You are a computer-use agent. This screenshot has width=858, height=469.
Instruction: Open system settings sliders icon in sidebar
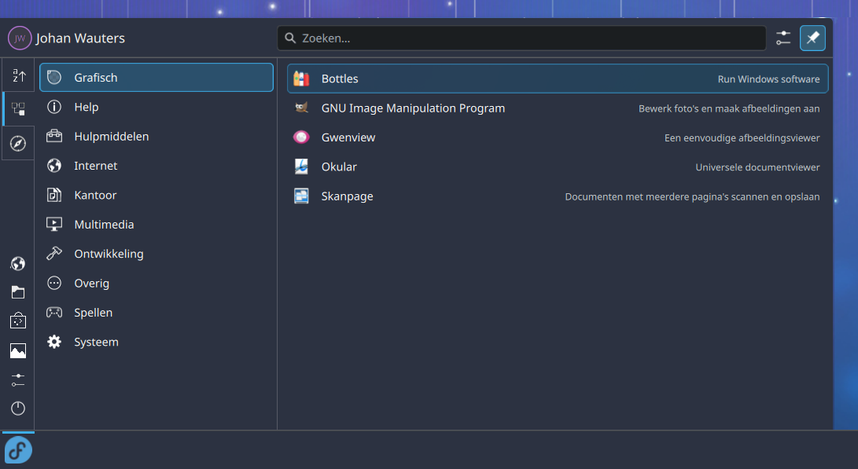pyautogui.click(x=18, y=380)
